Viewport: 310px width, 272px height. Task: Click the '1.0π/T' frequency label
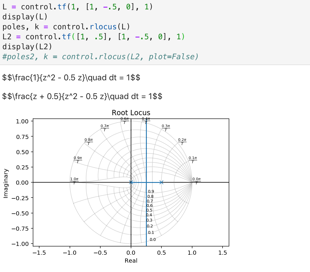tap(74, 181)
